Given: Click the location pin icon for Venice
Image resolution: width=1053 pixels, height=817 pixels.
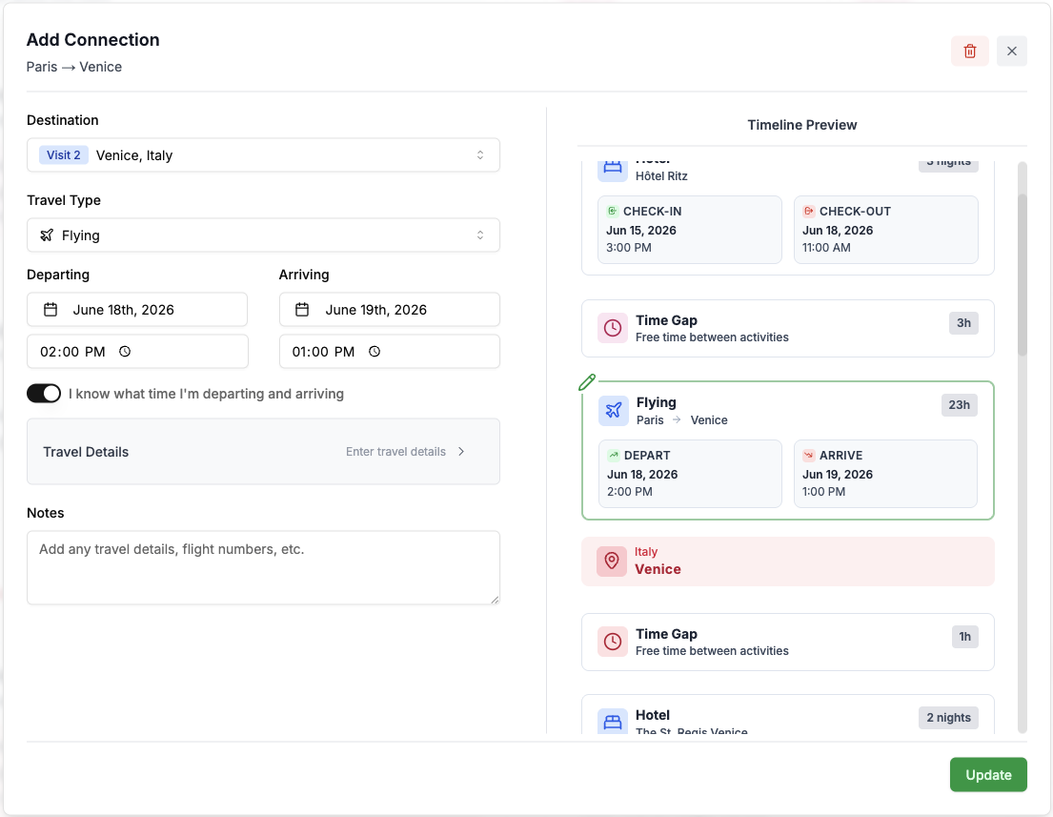Looking at the screenshot, I should pos(612,561).
